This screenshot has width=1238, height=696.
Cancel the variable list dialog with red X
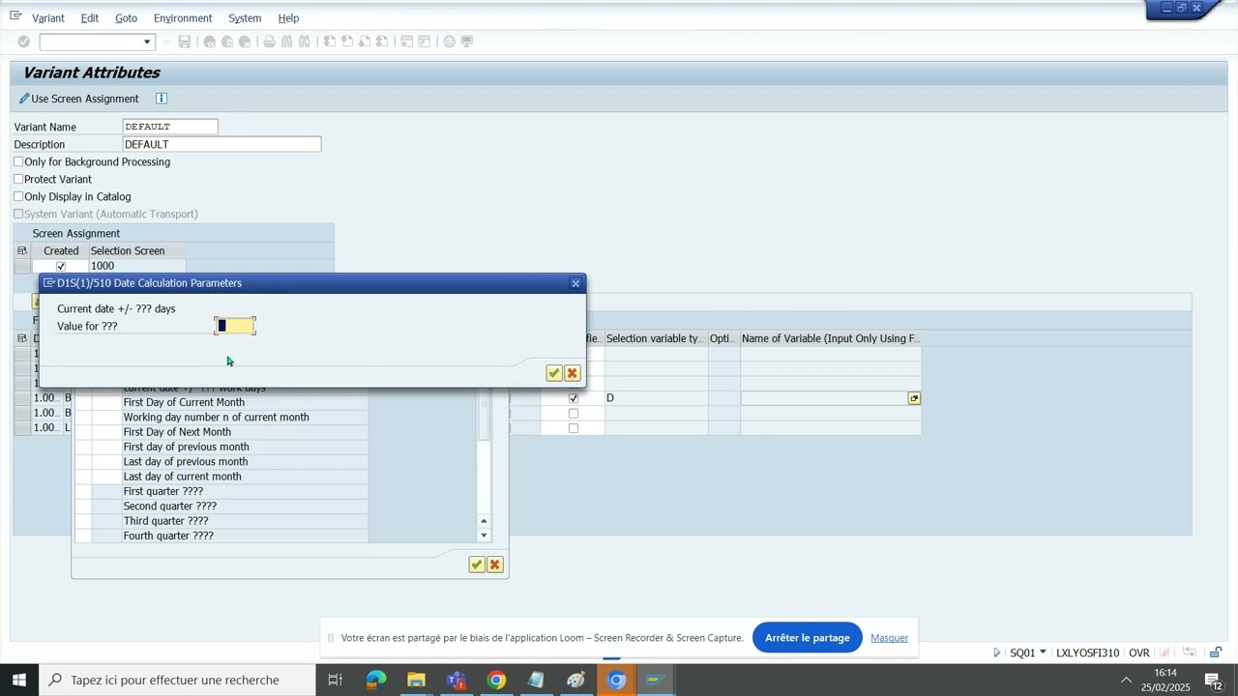(495, 565)
